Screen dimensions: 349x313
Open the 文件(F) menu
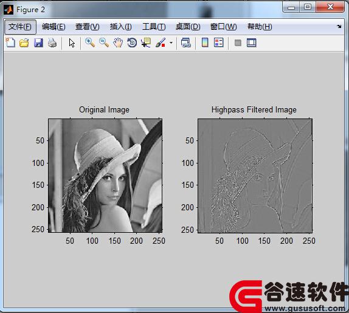pyautogui.click(x=20, y=27)
